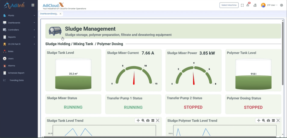Click the 7.66 A current value
The image size is (287, 138).
click(148, 53)
